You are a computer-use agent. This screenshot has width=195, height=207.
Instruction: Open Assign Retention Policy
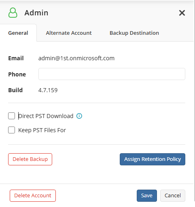pyautogui.click(x=153, y=159)
